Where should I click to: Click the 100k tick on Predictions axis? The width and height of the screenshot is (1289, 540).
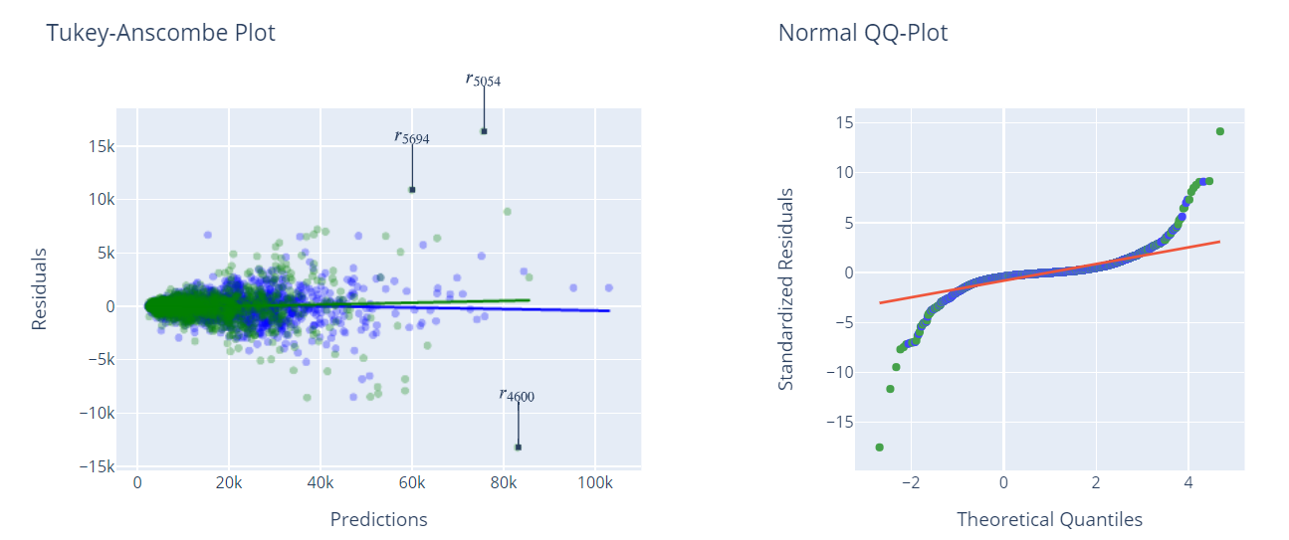[594, 483]
